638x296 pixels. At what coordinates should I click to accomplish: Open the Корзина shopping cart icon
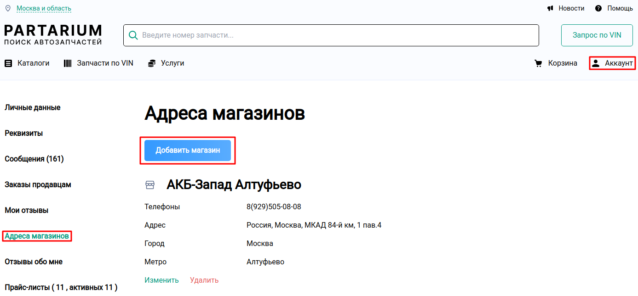tap(538, 63)
